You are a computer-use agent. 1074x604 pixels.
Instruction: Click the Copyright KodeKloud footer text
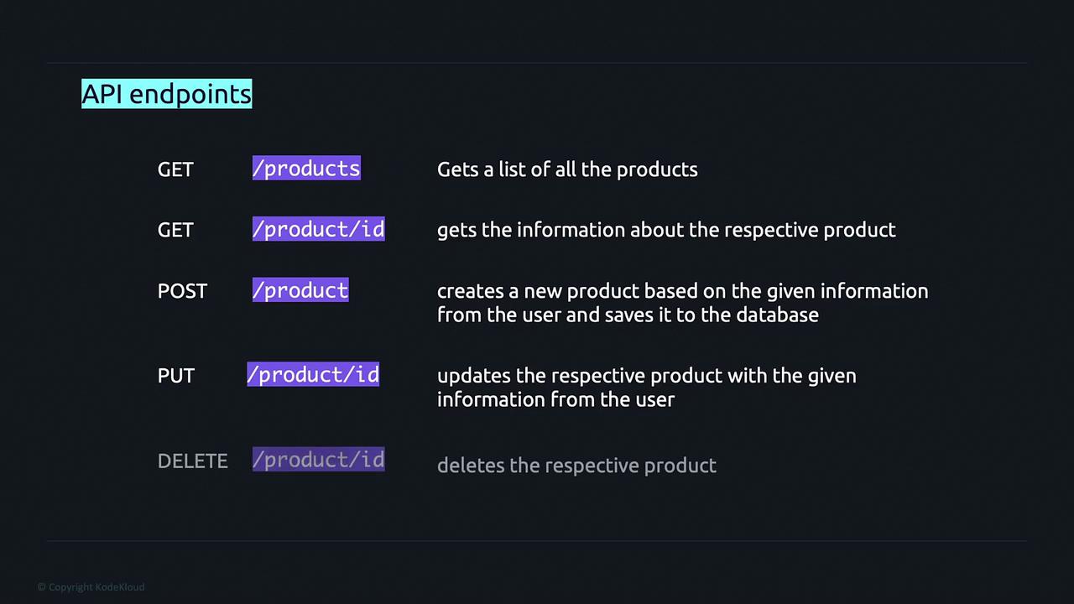91,587
